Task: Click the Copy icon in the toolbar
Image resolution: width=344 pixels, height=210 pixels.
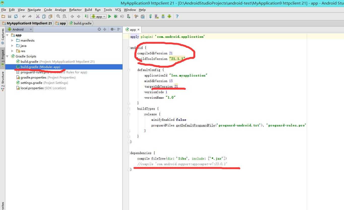Action: pyautogui.click(x=44, y=16)
